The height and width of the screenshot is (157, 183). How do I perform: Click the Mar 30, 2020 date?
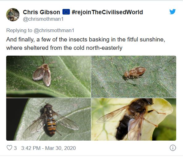[61, 148]
